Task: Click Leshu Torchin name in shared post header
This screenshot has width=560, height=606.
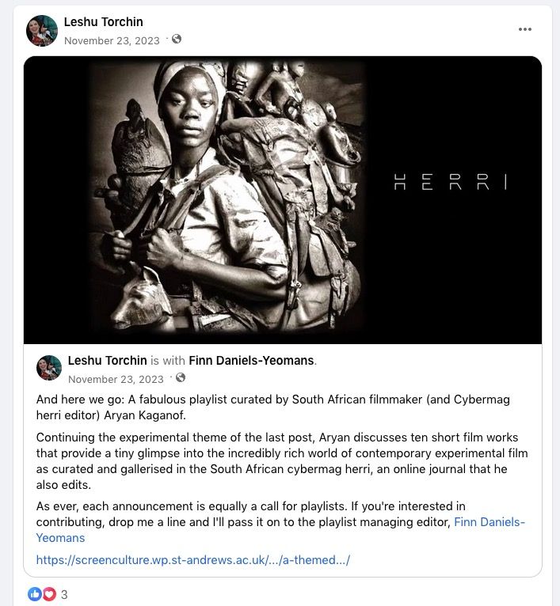Action: (107, 361)
